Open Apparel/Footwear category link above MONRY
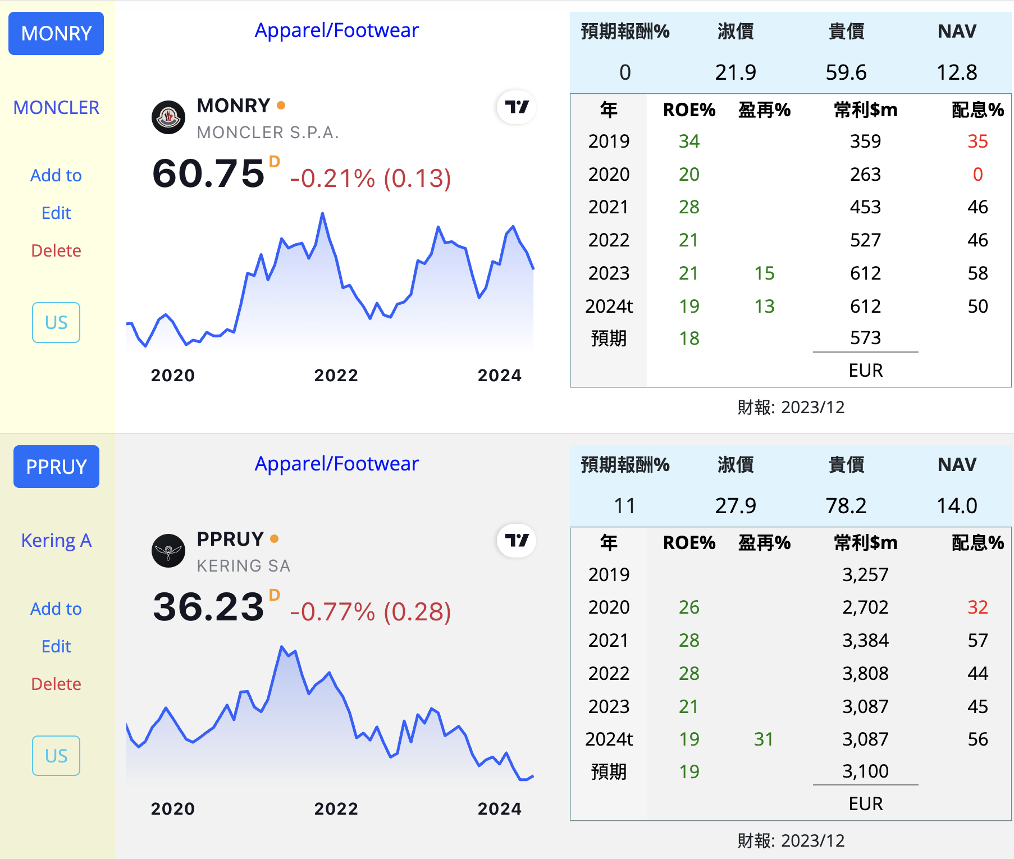Screen dimensions: 1014x859 (337, 30)
